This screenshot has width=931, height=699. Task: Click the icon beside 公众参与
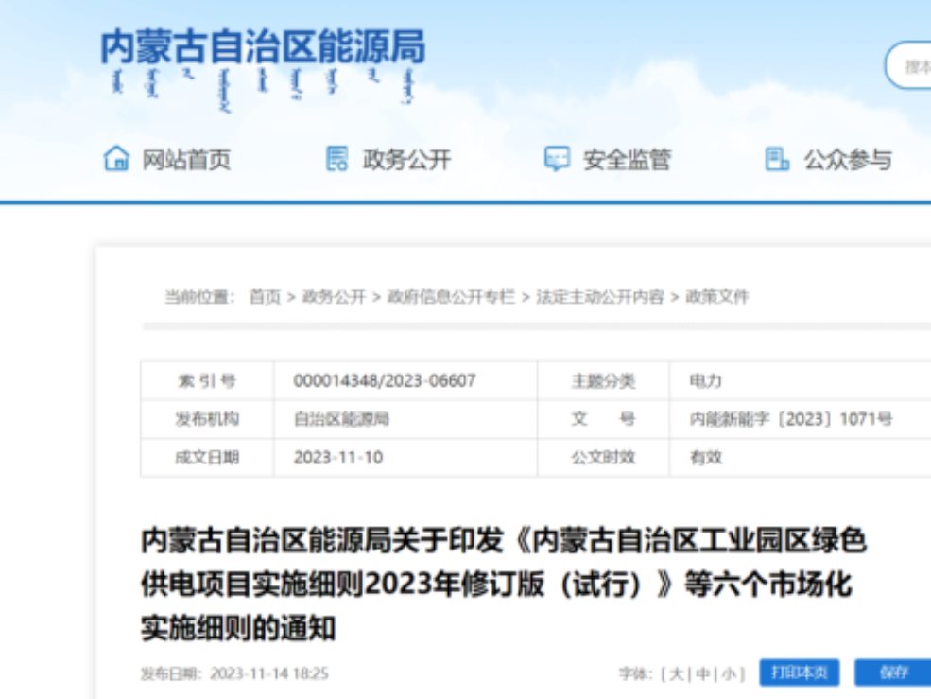pos(777,159)
